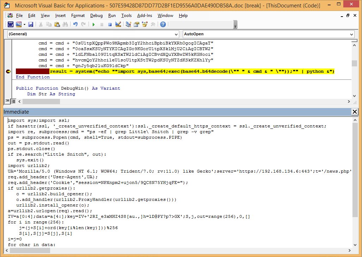The height and width of the screenshot is (257, 362).
Task: Click the document control icon beside File menu
Action: [10, 16]
